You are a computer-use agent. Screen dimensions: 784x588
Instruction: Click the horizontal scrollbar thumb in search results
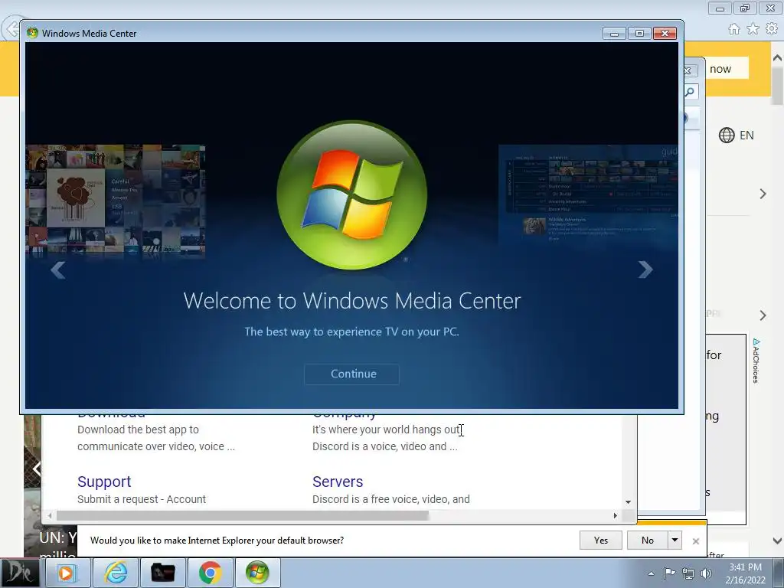(x=242, y=515)
